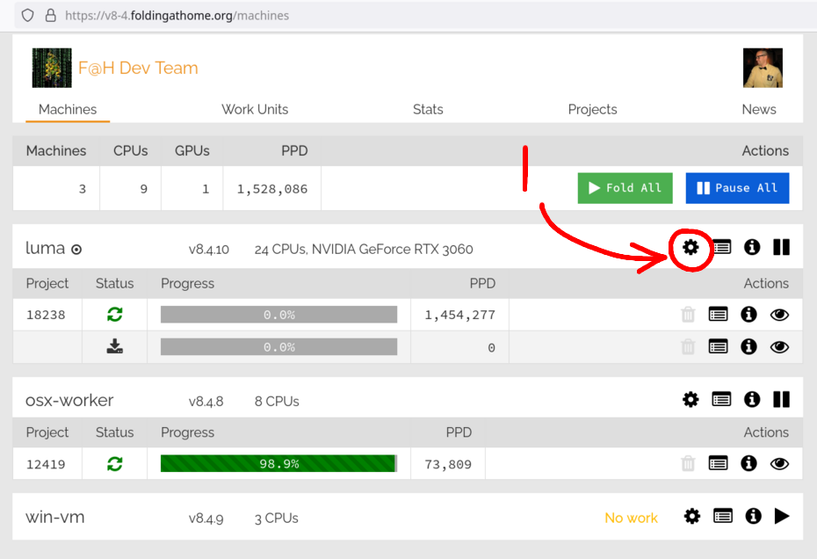View project 12419 with eye icon
The width and height of the screenshot is (817, 559).
point(779,463)
